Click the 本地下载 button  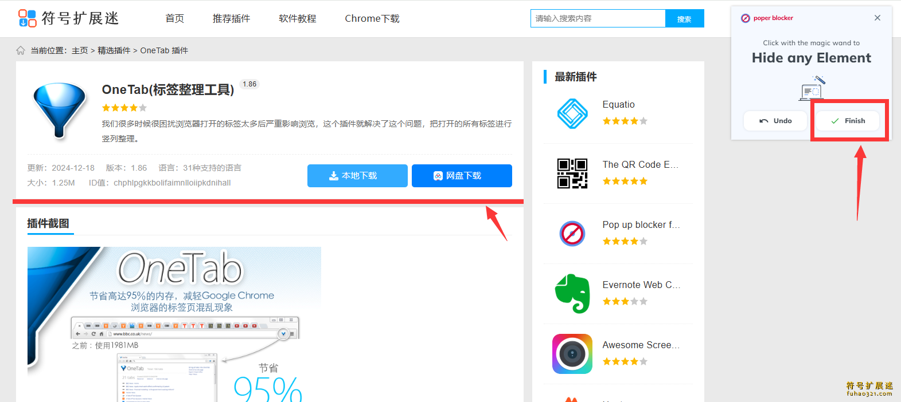357,176
